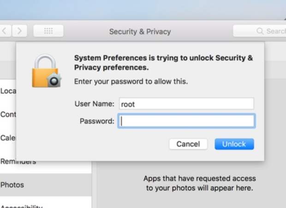Click the bold System Preferences unlock message
Screen dimensions: 286x208
pyautogui.click(x=163, y=63)
